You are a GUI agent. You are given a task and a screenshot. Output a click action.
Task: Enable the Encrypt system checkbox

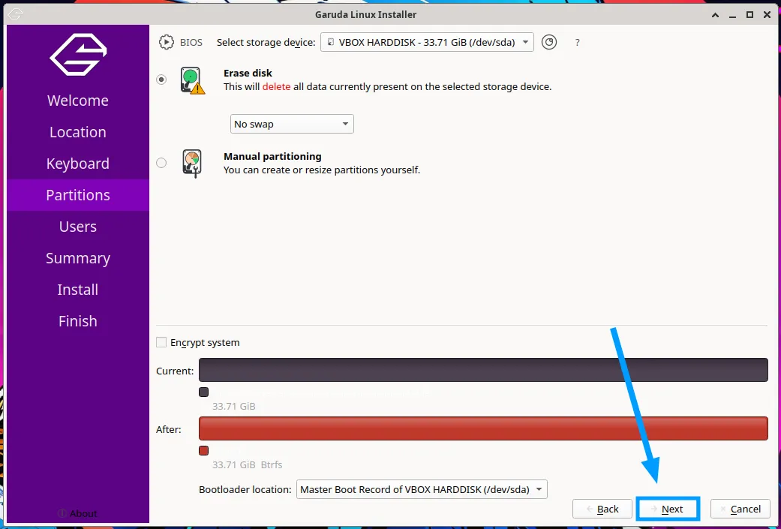click(161, 342)
